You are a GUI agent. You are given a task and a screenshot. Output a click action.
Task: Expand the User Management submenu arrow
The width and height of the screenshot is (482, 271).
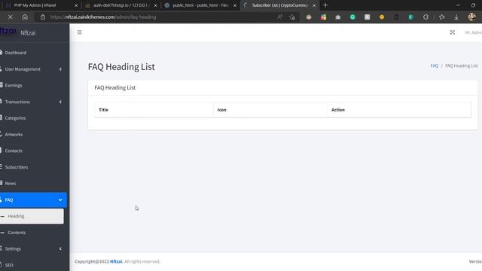(60, 69)
